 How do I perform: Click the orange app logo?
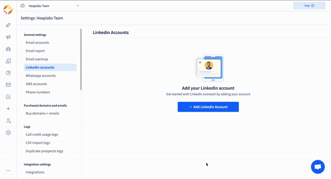(8, 10)
